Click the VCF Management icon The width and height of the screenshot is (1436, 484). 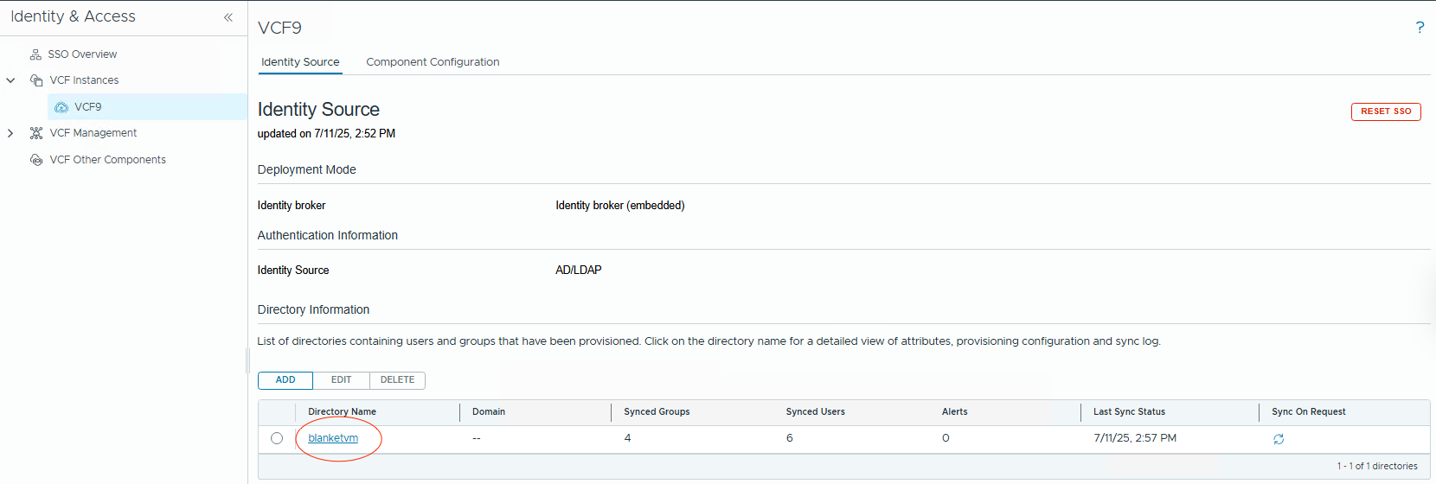pyautogui.click(x=36, y=133)
